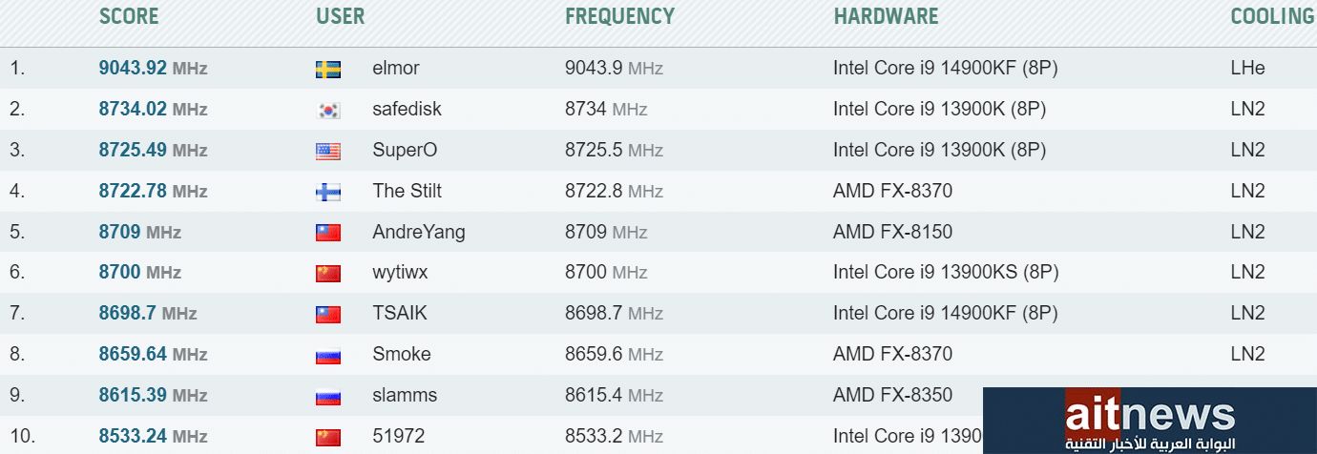
Task: Click the Chinese flag beside user 51972
Action: [327, 437]
